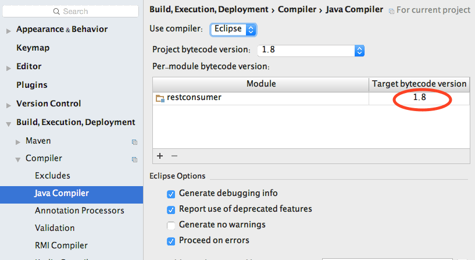Screen dimensions: 475x260
Task: Click the Search settings field
Action: click(70, 12)
